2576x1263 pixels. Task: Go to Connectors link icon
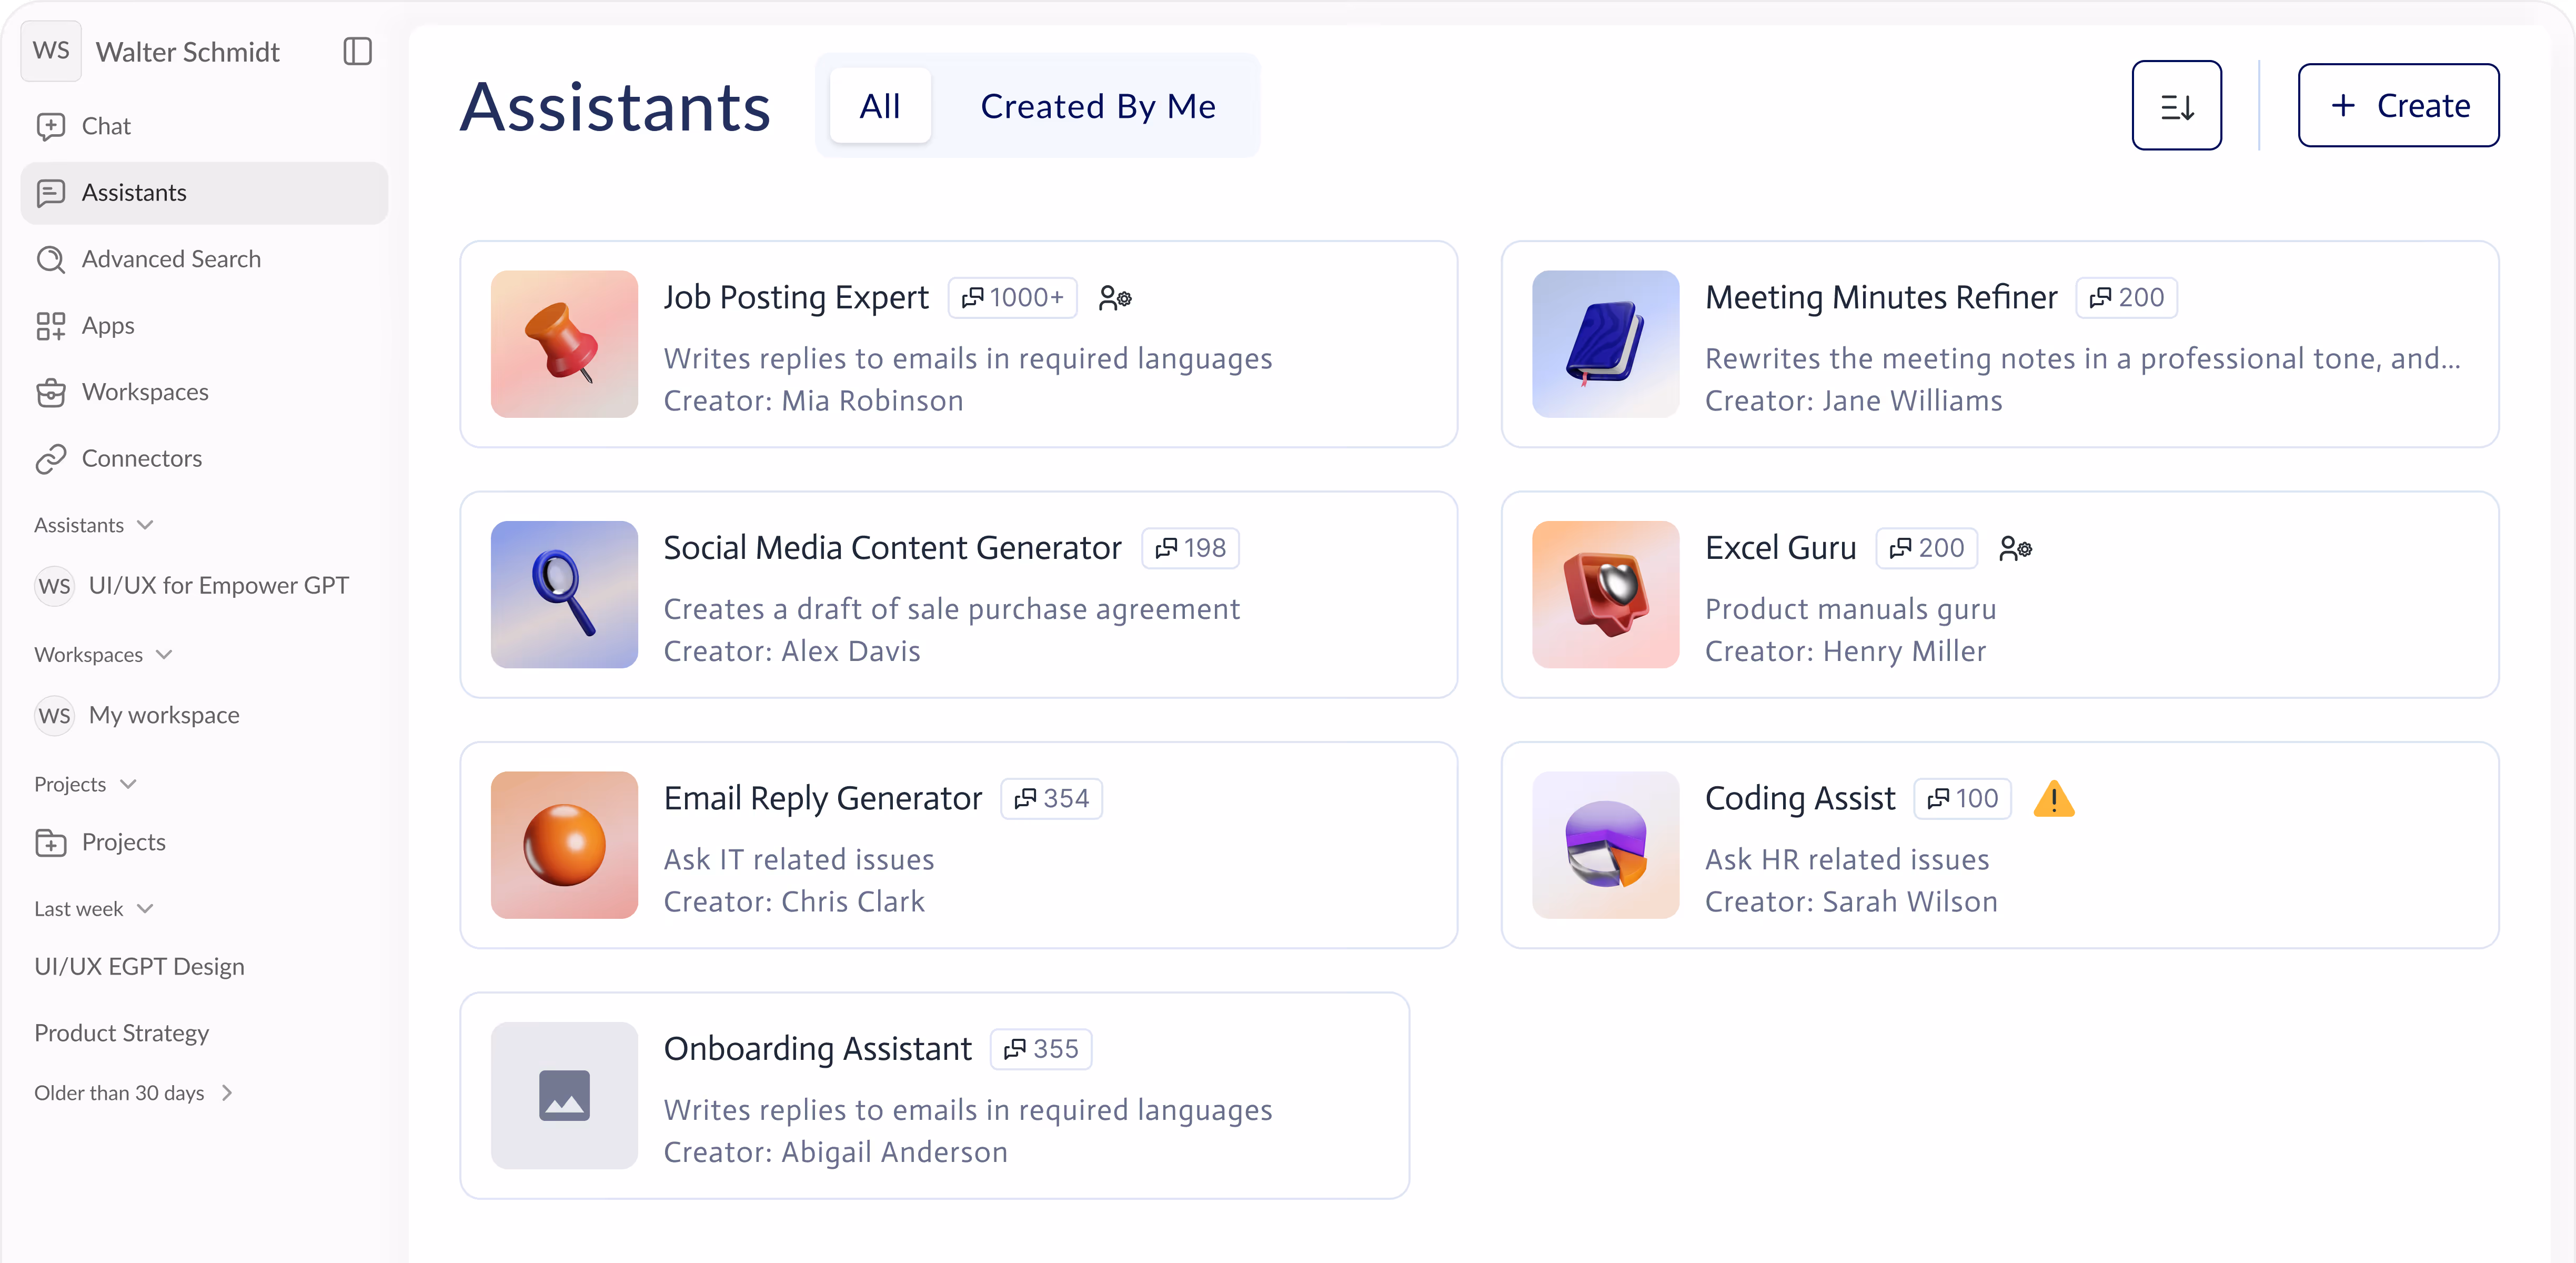[x=51, y=459]
